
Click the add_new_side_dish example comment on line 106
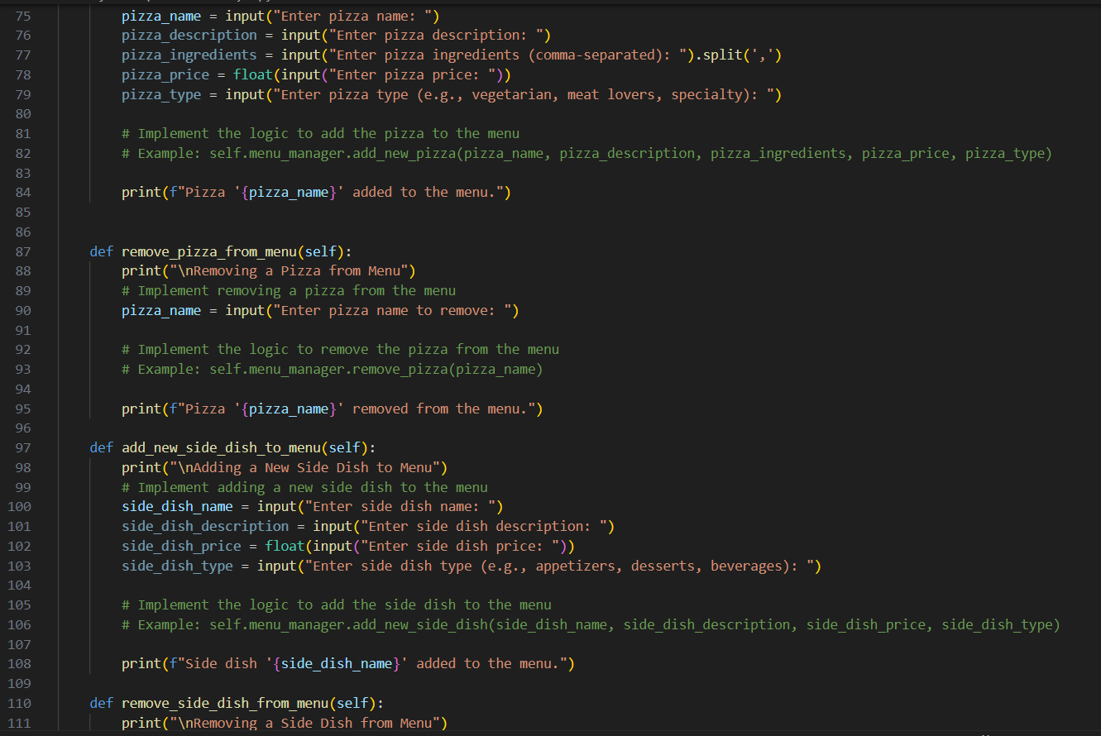tap(591, 624)
